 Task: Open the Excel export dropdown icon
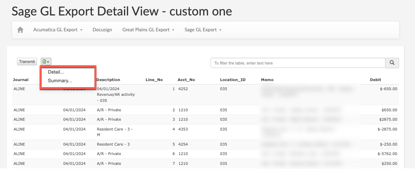pyautogui.click(x=46, y=61)
